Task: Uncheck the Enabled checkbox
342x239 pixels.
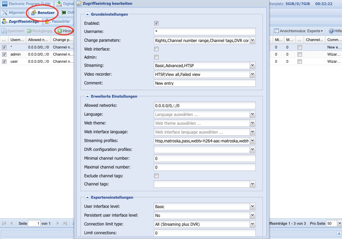Action: click(156, 23)
